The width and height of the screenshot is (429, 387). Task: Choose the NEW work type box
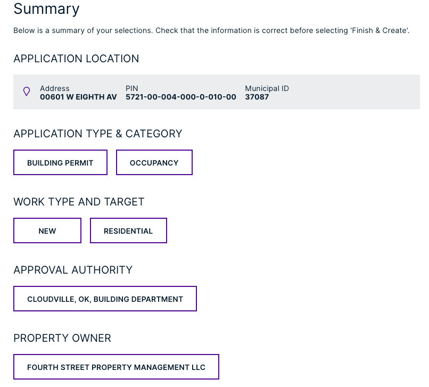pos(47,230)
